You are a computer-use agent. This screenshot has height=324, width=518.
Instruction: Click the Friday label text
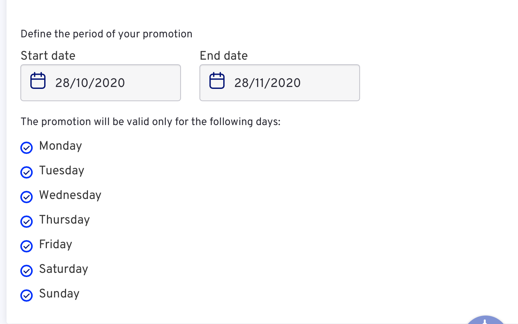[56, 244]
